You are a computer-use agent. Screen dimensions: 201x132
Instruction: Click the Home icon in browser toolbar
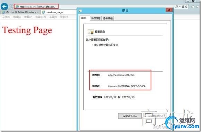[x=193, y=7]
